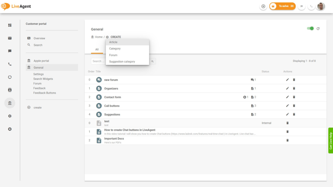Open Search Widgets under General
Viewport: 333px width, 187px height.
tap(43, 79)
